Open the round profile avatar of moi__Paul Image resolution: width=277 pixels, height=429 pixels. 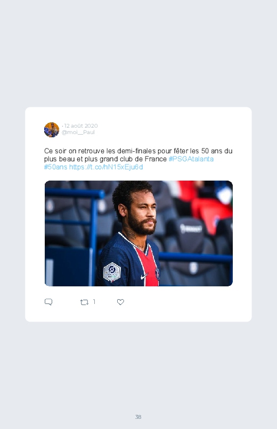coord(52,130)
